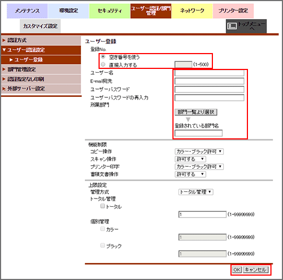
Task: Open the カスタマイズ設定 tab
Action: [x=40, y=26]
